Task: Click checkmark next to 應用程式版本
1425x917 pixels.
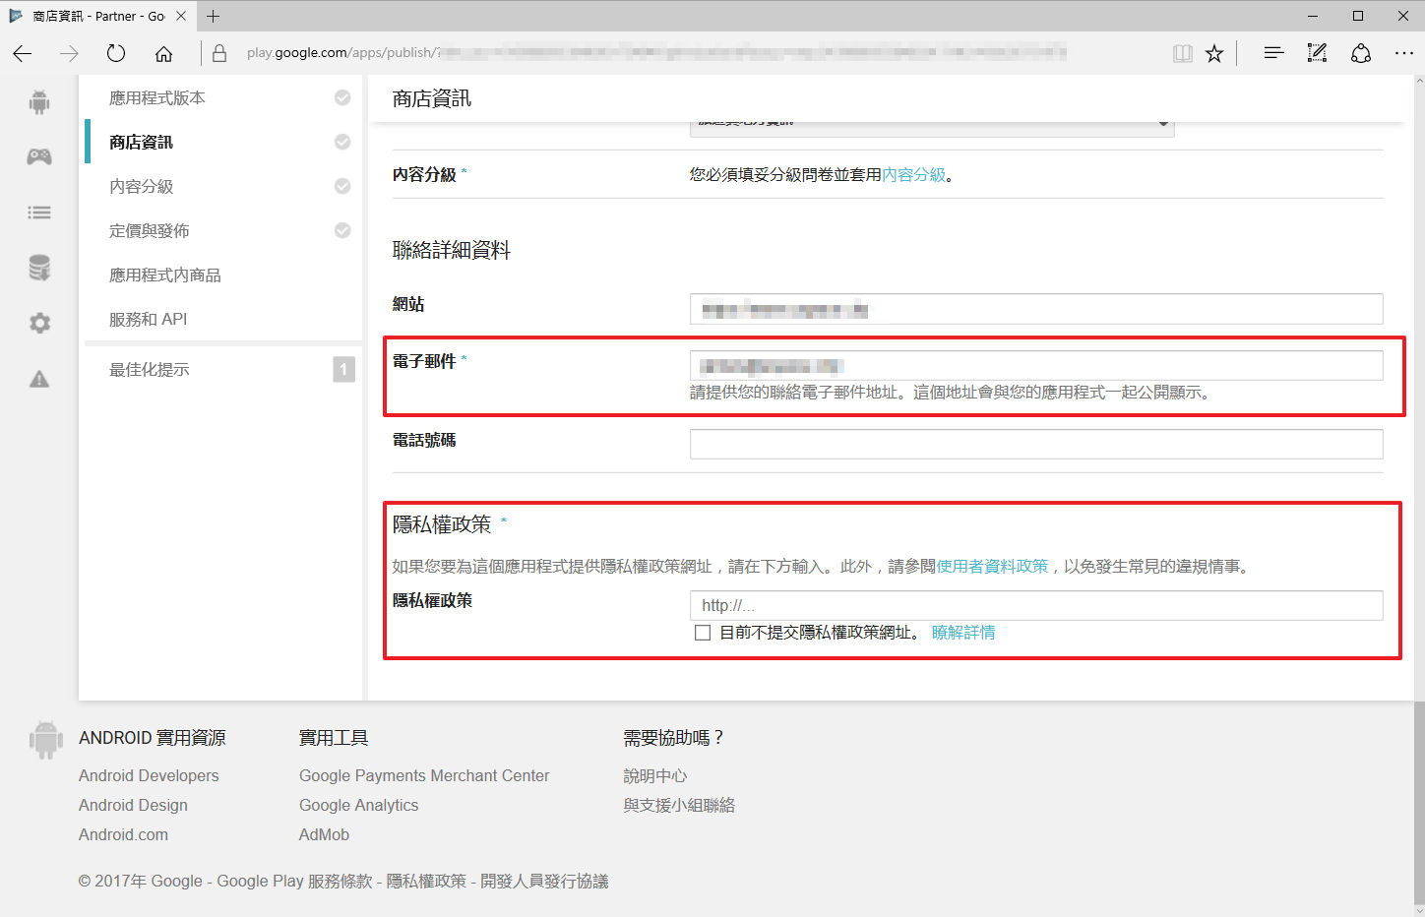Action: pyautogui.click(x=342, y=97)
